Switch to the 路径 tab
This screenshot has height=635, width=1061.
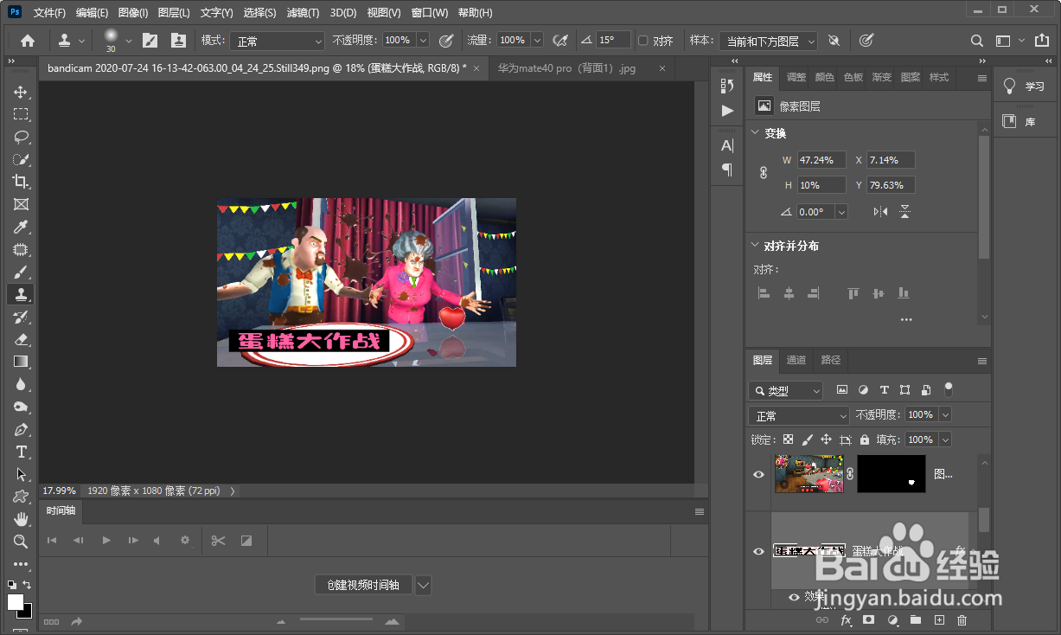click(830, 360)
